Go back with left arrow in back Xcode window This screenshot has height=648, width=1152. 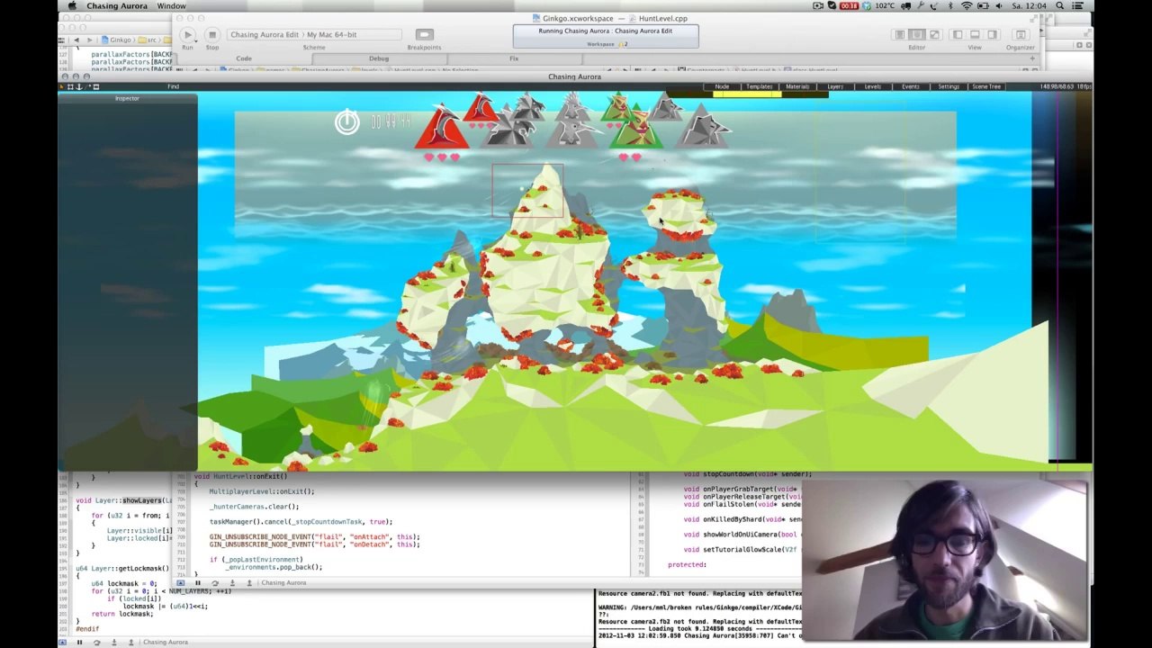pyautogui.click(x=76, y=40)
